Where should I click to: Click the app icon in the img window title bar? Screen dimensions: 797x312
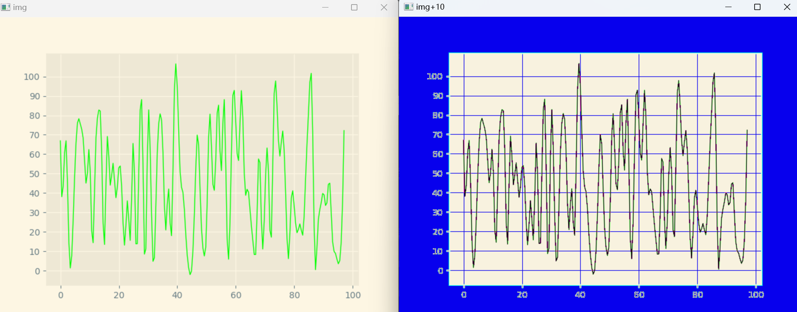[5, 7]
